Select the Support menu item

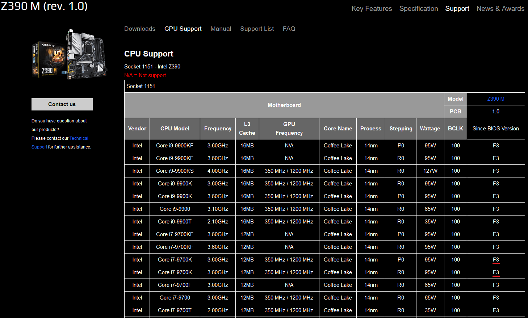(x=457, y=9)
